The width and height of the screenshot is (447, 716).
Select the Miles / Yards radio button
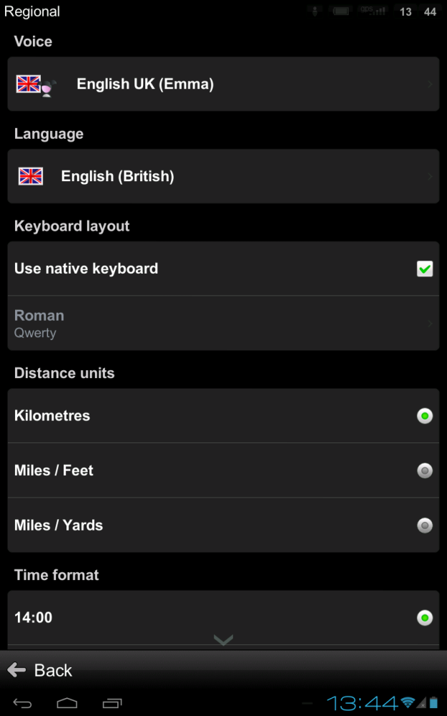(425, 526)
